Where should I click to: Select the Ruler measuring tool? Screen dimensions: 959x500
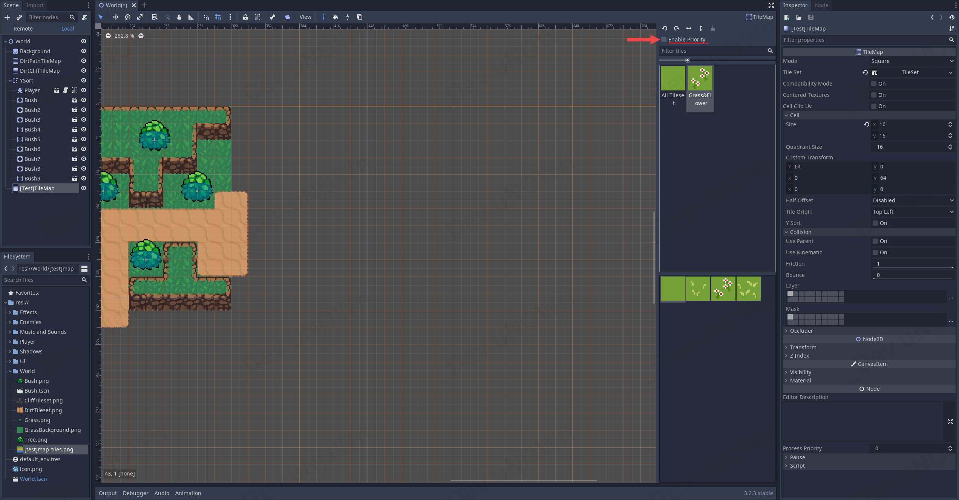pyautogui.click(x=191, y=17)
